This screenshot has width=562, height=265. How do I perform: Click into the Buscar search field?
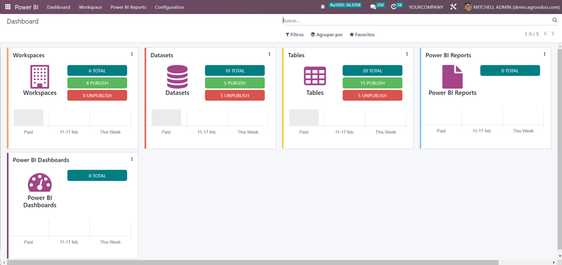[x=412, y=21]
